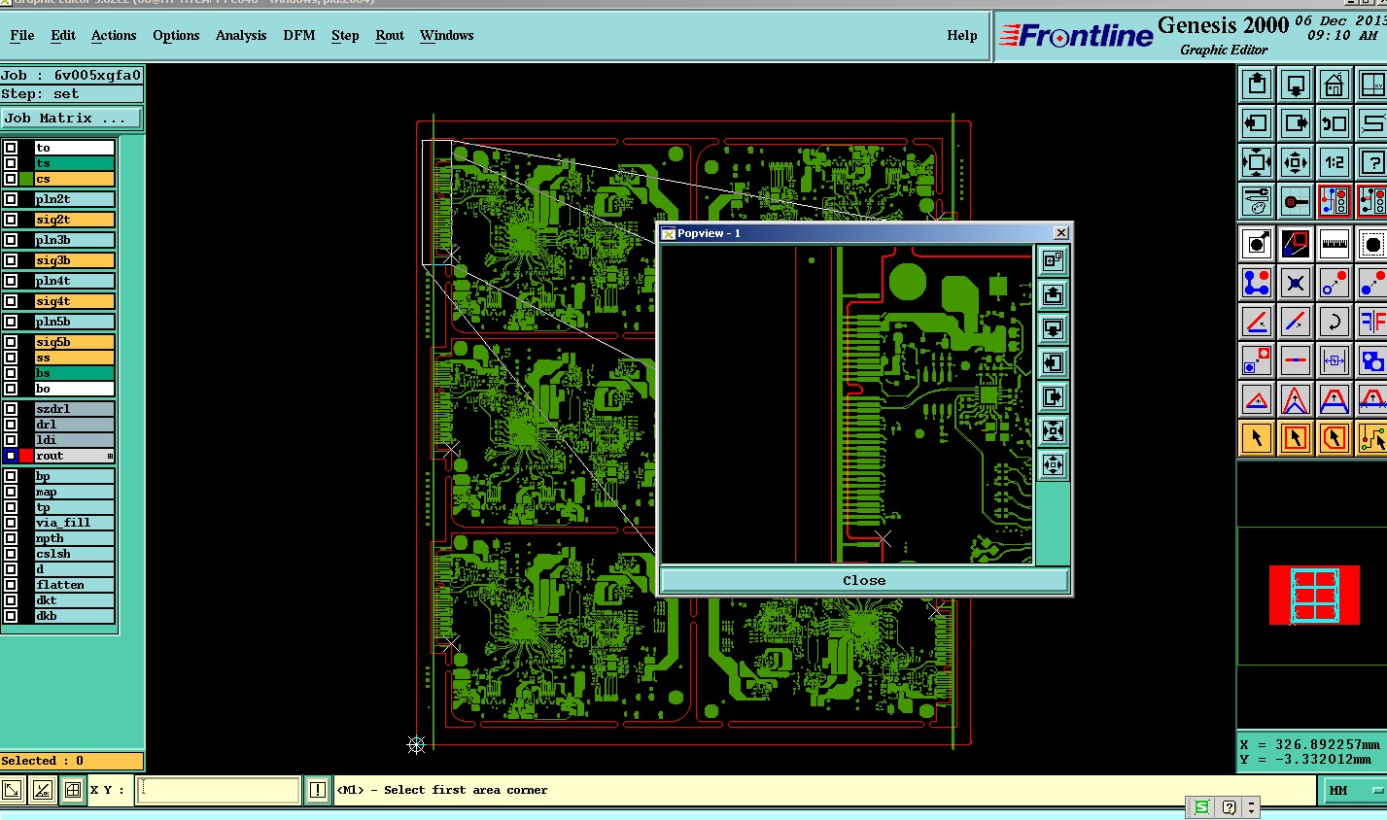Select the ruler measurement tool
Viewport: 1387px width, 820px height.
point(1335,244)
